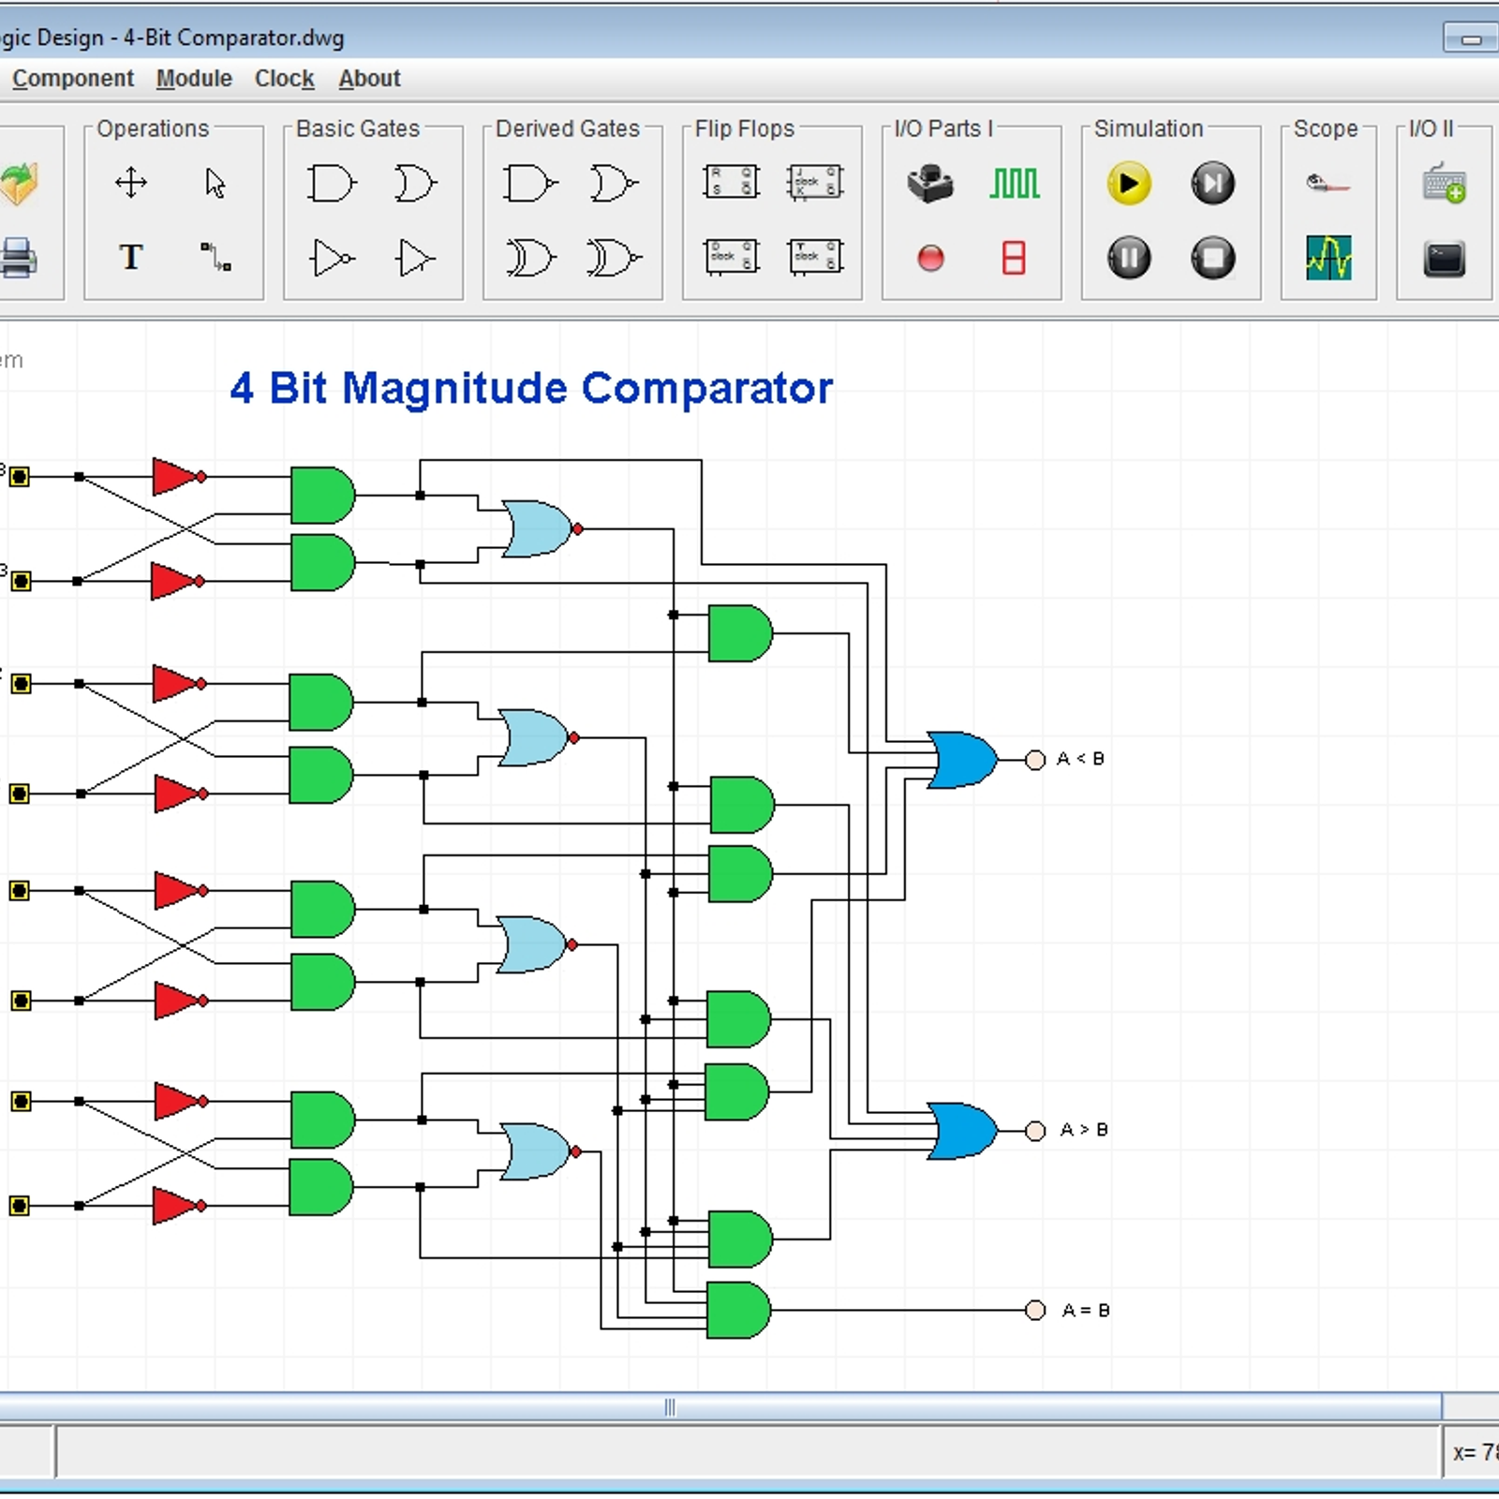This screenshot has width=1499, height=1499.
Task: Stop the simulation
Action: click(1213, 258)
